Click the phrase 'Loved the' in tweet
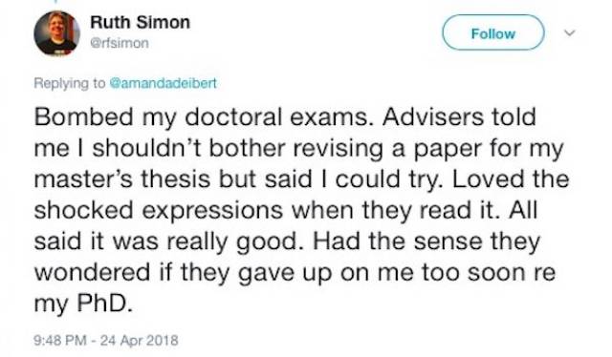The height and width of the screenshot is (357, 612). tap(511, 179)
